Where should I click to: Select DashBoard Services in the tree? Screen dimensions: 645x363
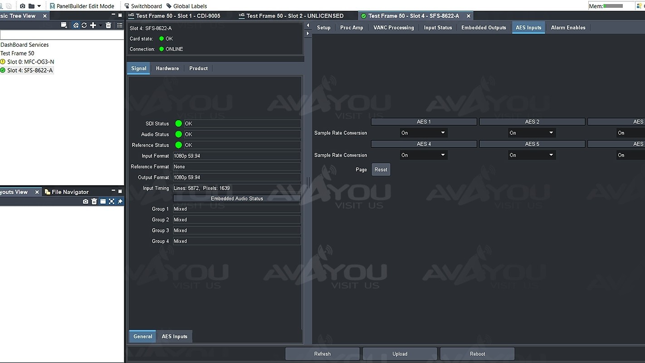[24, 44]
